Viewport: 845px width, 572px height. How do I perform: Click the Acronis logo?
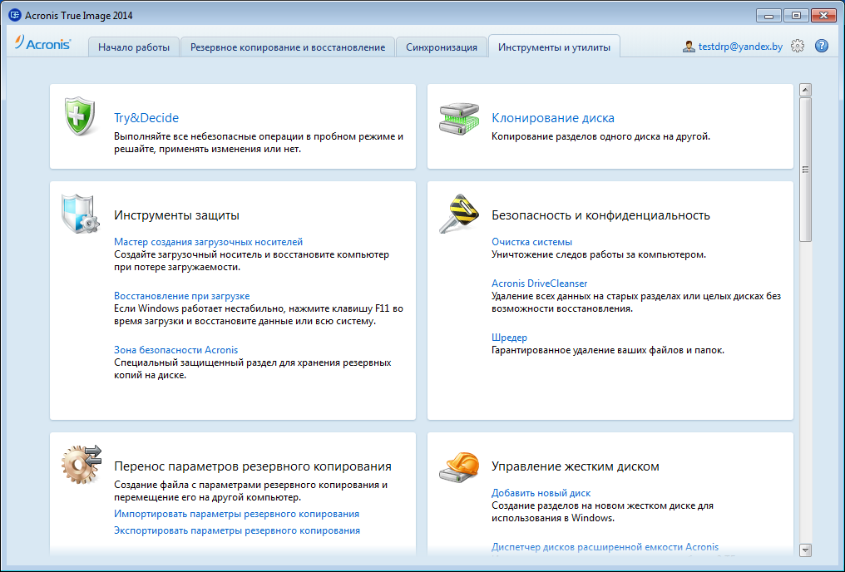[x=43, y=46]
